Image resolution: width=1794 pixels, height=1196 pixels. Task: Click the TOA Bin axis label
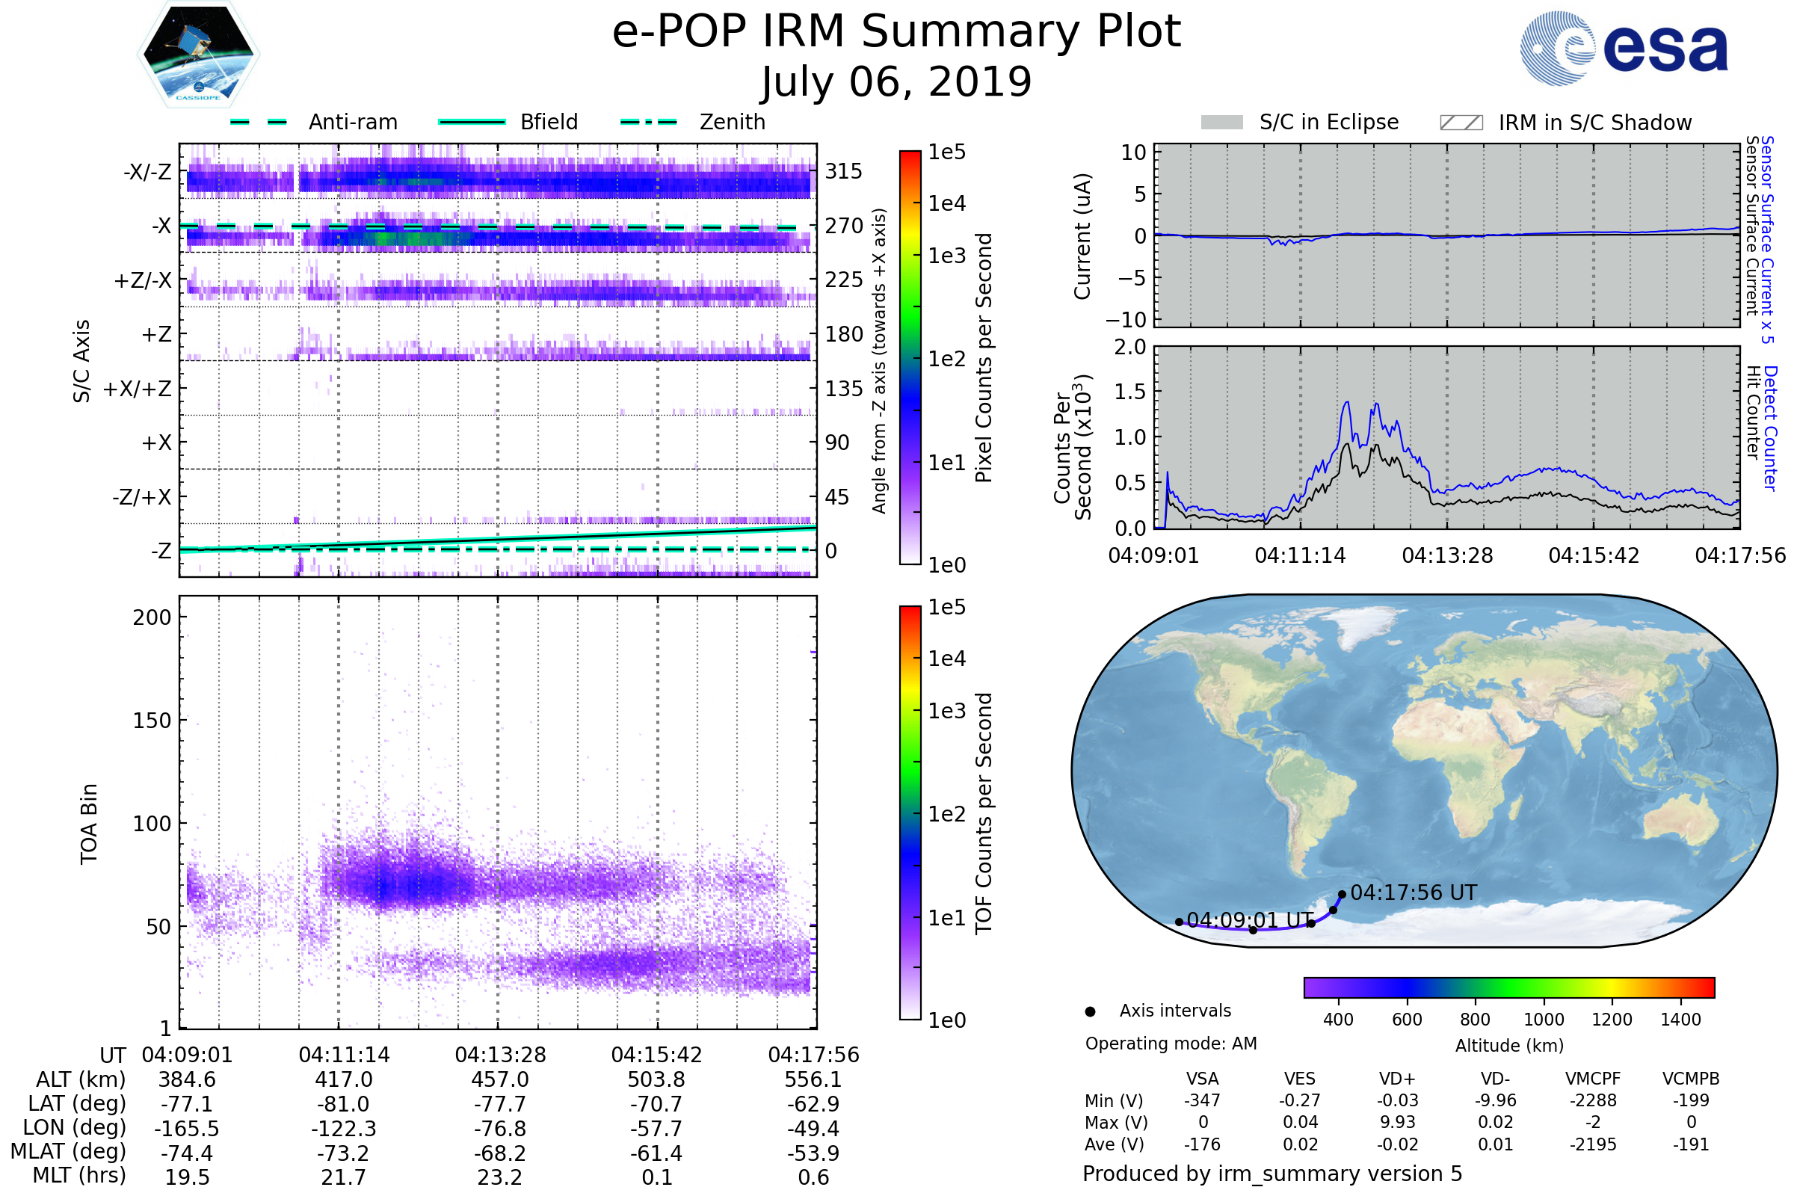coord(89,824)
